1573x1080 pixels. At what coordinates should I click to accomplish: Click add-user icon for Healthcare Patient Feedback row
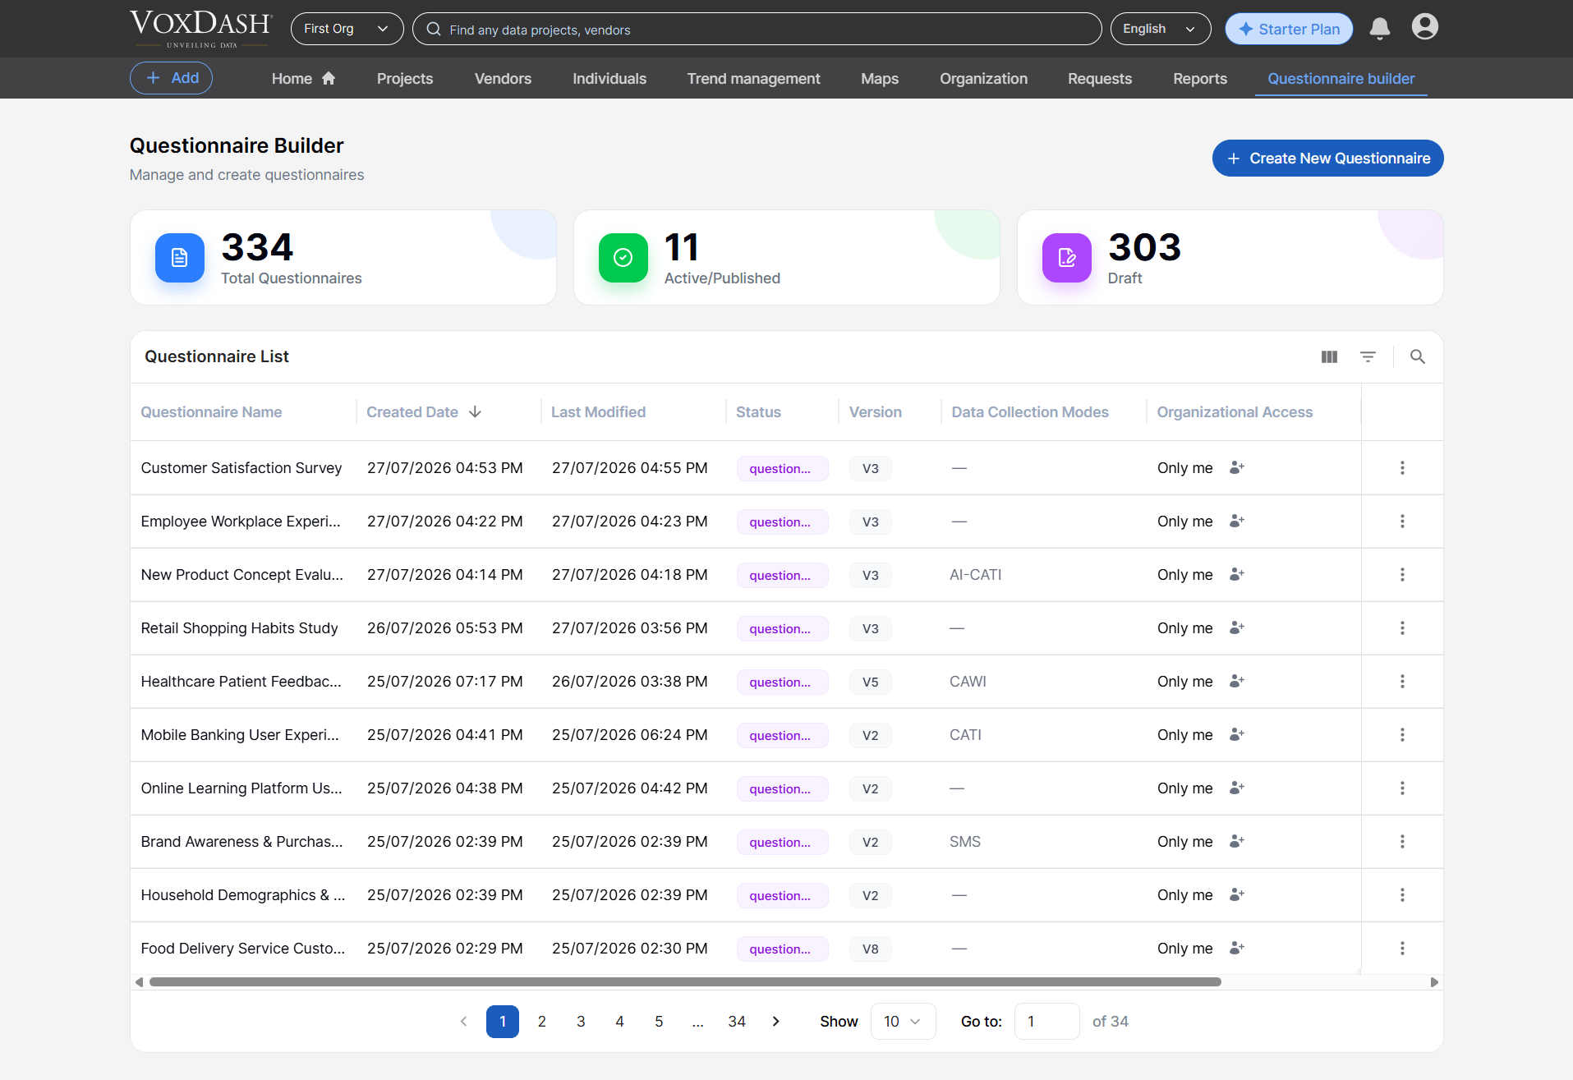point(1237,682)
